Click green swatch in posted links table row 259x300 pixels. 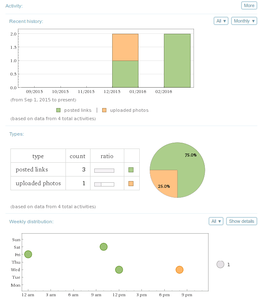pos(131,170)
